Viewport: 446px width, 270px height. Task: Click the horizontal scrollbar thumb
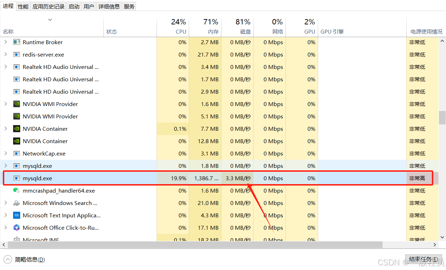[x=195, y=245]
